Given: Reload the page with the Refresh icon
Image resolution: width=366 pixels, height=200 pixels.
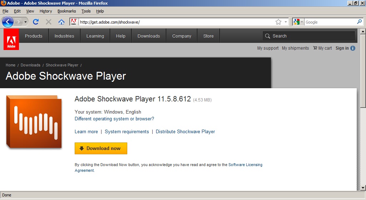Looking at the screenshot, I should (x=36, y=22).
